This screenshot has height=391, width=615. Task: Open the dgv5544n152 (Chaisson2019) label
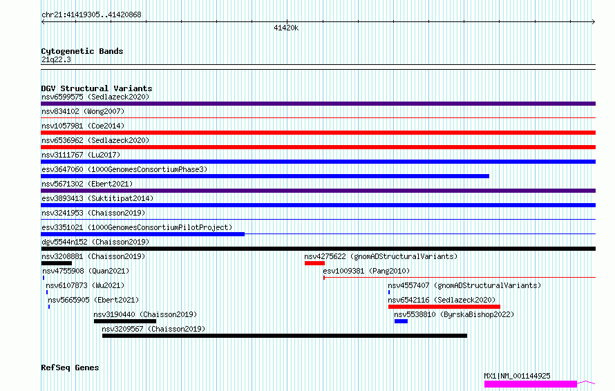coord(95,242)
